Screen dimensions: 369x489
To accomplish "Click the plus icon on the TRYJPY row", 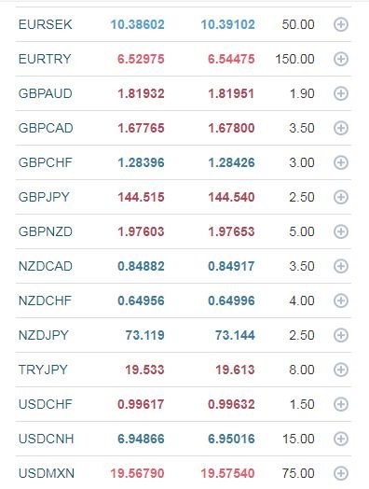I will pyautogui.click(x=341, y=370).
